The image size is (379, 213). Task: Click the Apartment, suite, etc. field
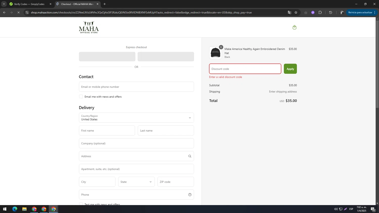[x=136, y=169]
